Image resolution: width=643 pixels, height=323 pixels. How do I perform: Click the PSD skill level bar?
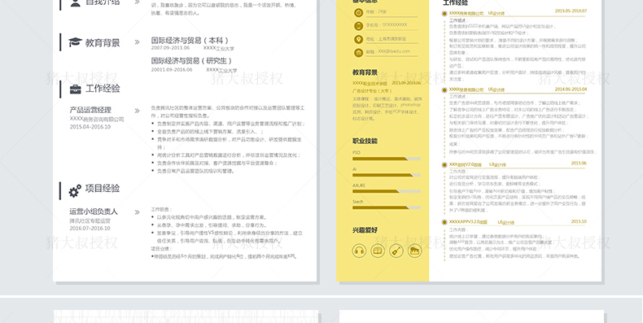[387, 159]
